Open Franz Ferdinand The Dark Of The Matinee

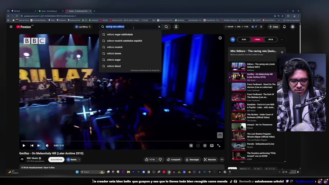point(253,97)
